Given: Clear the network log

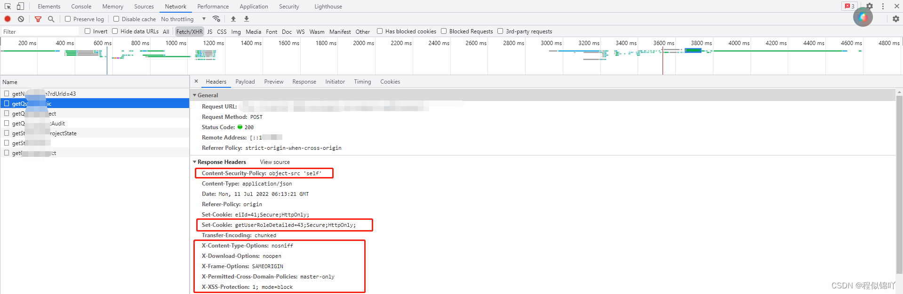Looking at the screenshot, I should click(x=21, y=19).
